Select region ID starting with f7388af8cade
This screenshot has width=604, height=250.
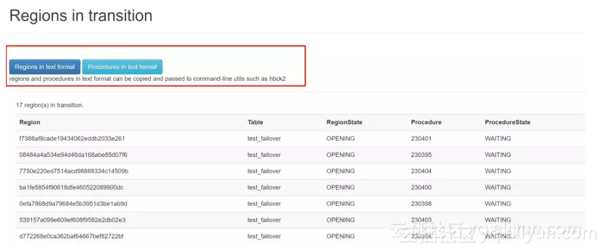point(72,139)
